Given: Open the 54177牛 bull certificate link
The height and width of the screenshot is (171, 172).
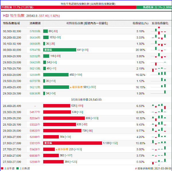Looking at the screenshot, I should tap(35, 112).
